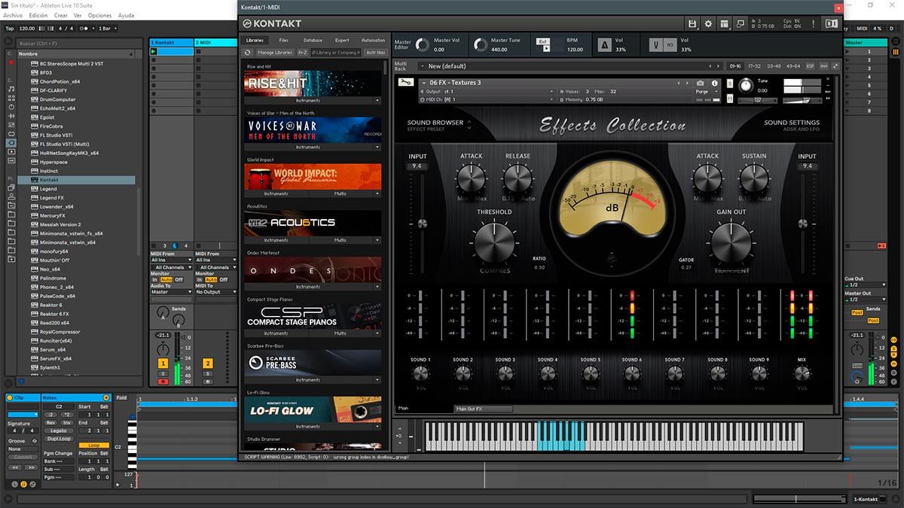Click the wrench edit instrument icon

[x=406, y=83]
